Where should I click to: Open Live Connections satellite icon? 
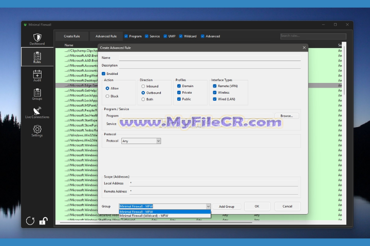[x=37, y=111]
